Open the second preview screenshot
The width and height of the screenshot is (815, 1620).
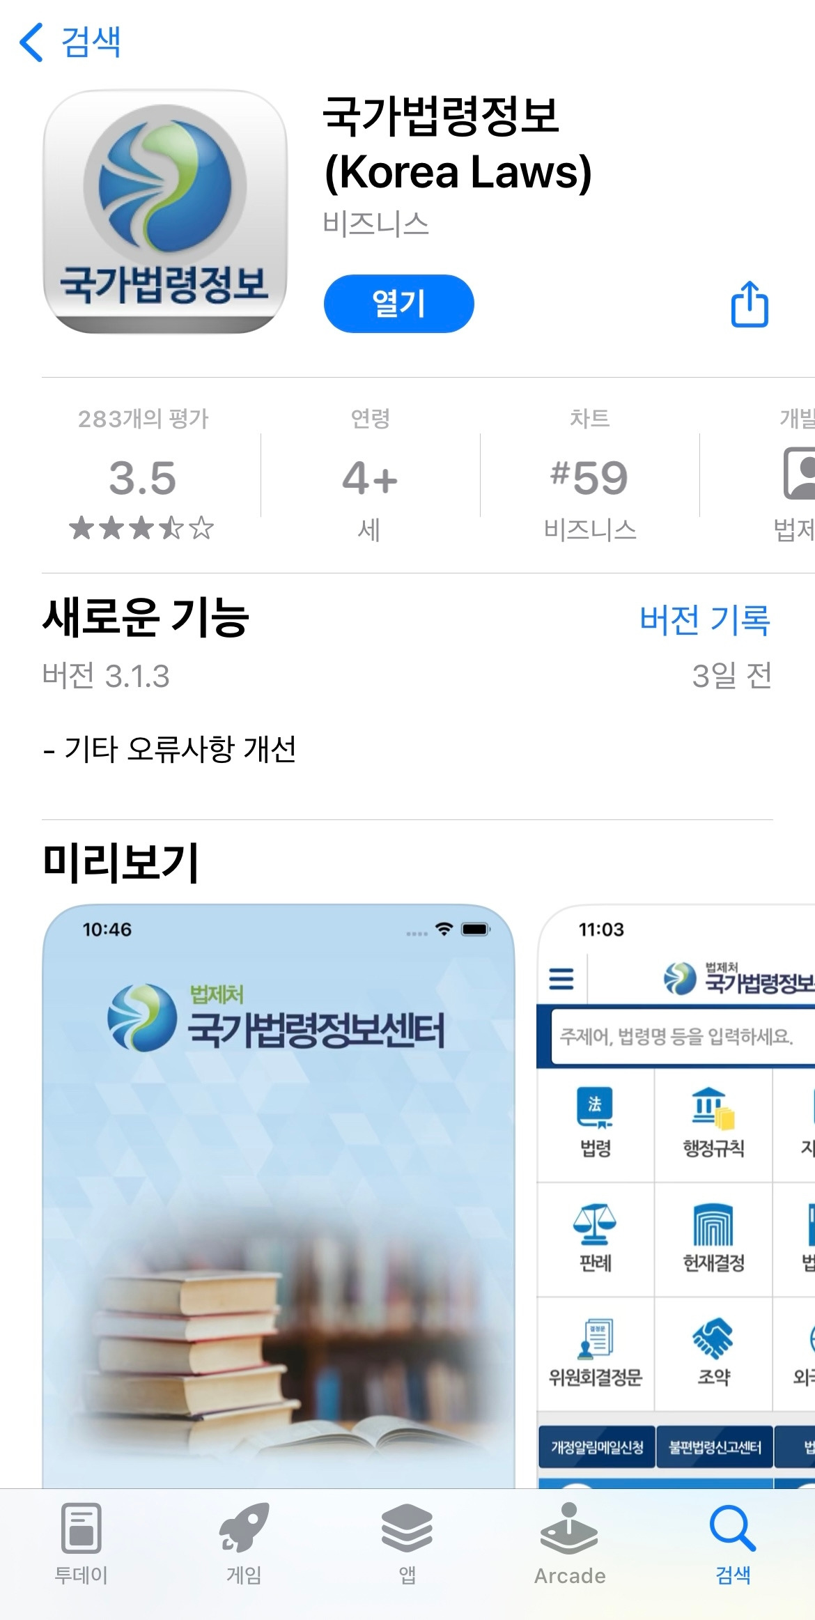point(676,1196)
